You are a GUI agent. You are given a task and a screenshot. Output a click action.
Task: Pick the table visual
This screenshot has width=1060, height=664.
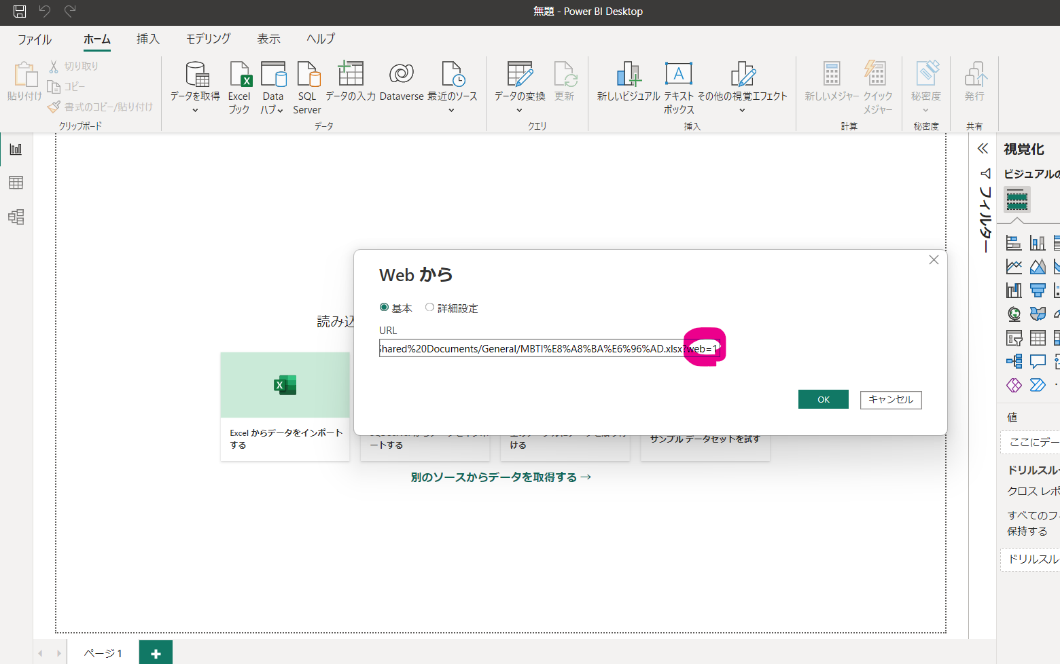1038,337
